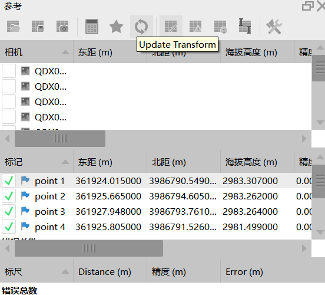The height and width of the screenshot is (295, 325).
Task: Select the View source edit table icon
Action: pos(171,27)
